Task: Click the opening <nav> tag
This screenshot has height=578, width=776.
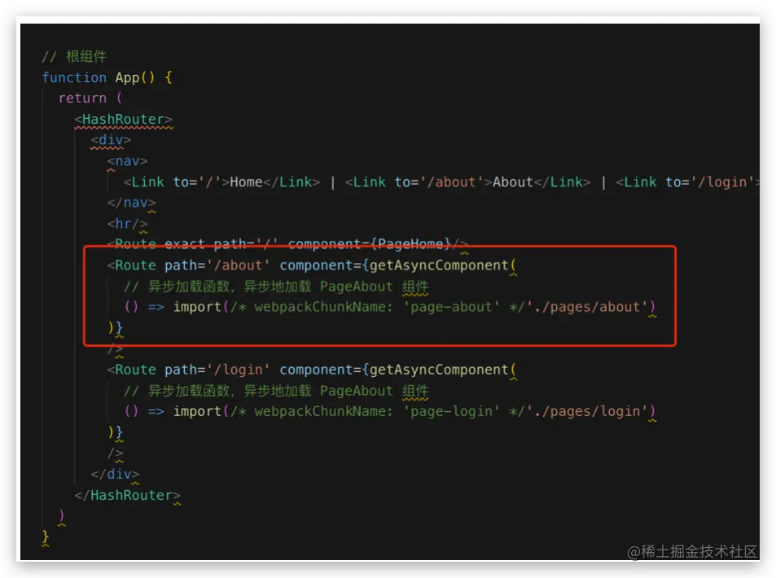Action: tap(127, 161)
